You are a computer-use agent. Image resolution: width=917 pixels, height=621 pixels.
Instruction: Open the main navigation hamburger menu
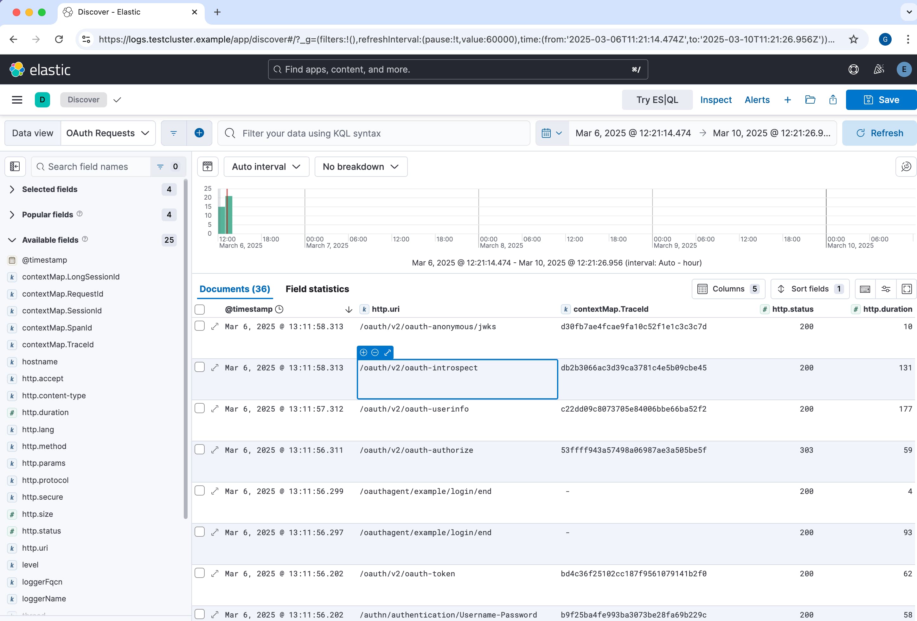pos(17,99)
